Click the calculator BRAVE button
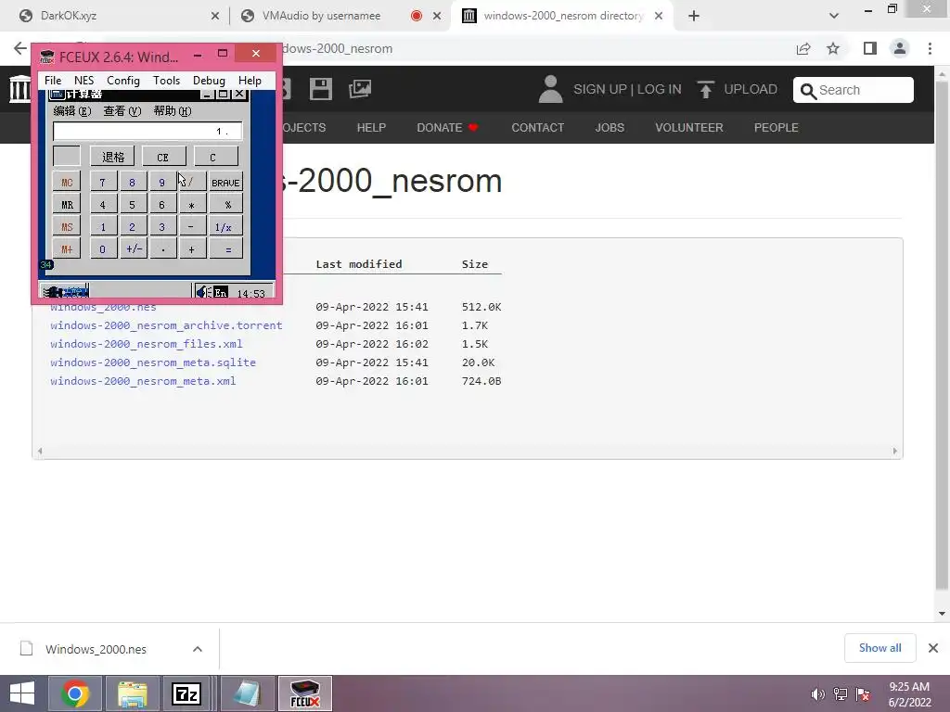 tap(226, 183)
